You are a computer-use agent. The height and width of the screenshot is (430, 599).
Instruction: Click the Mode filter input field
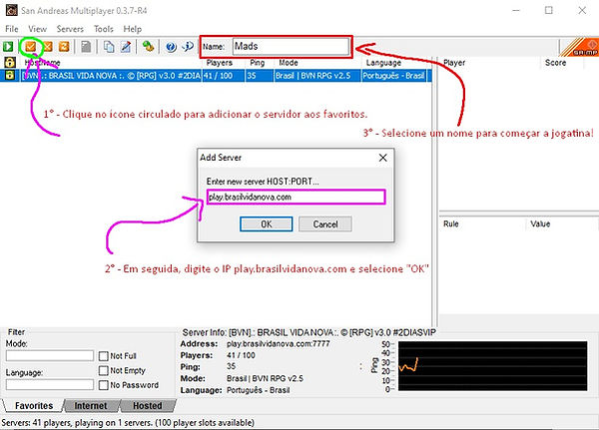[50, 356]
